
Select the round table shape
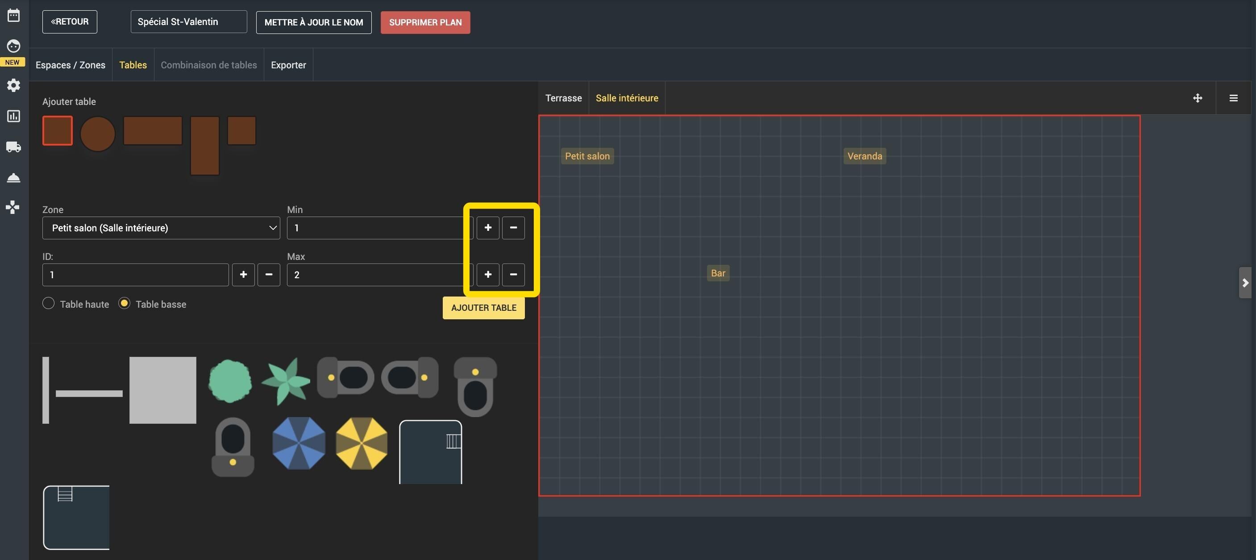[x=97, y=133]
